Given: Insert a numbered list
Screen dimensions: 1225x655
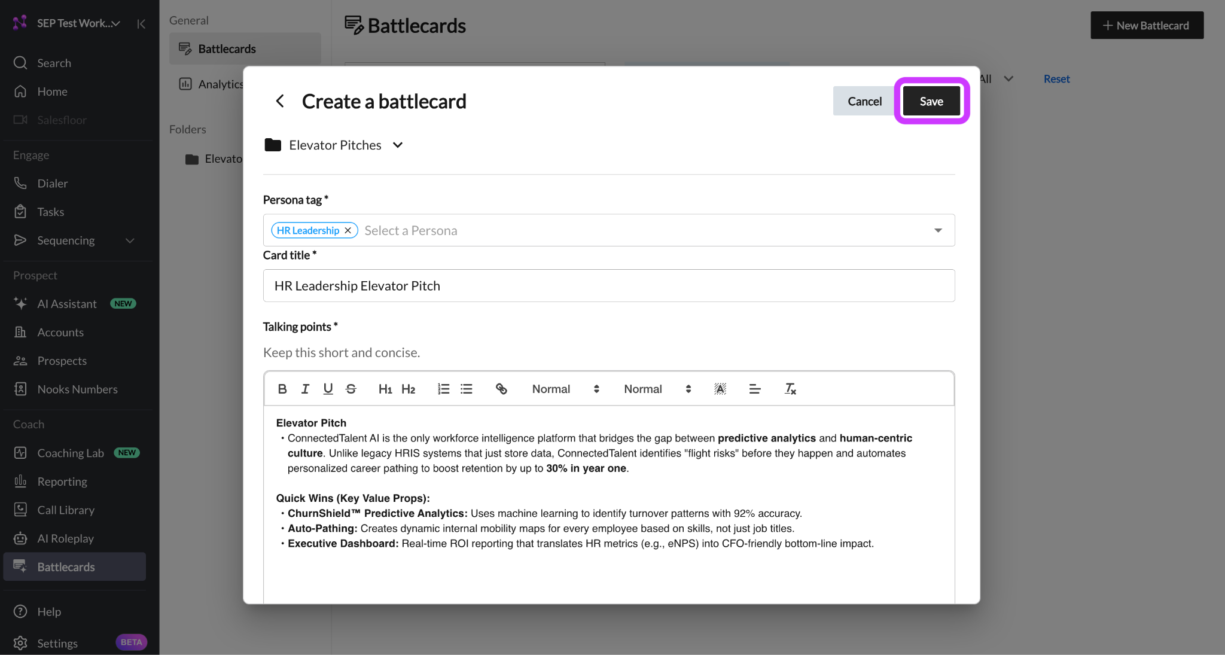Looking at the screenshot, I should click(x=443, y=389).
